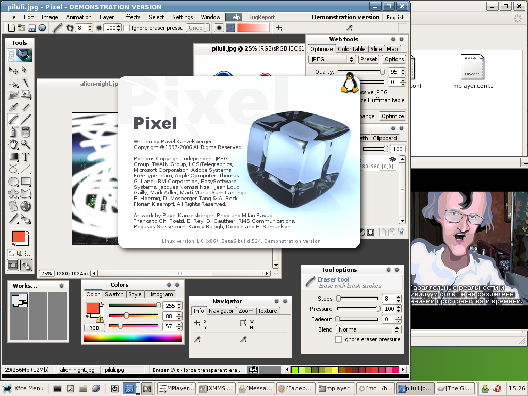
Task: Swap foreground and background colors
Action: point(28,233)
